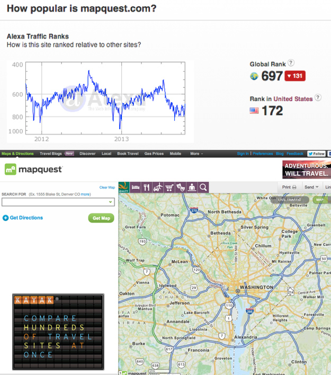
Task: Click the magnifying glass search icon on map toolbar
Action: click(x=203, y=187)
